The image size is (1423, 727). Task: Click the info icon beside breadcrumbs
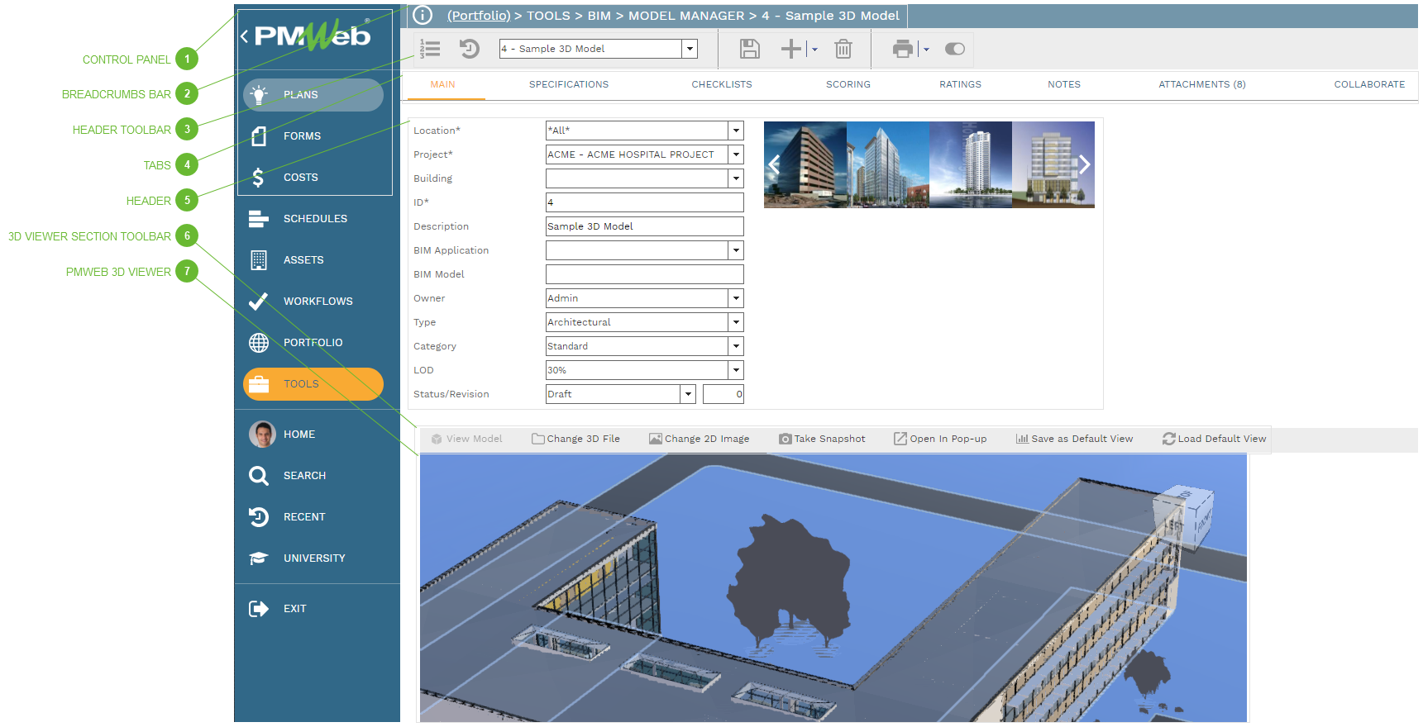(x=423, y=16)
